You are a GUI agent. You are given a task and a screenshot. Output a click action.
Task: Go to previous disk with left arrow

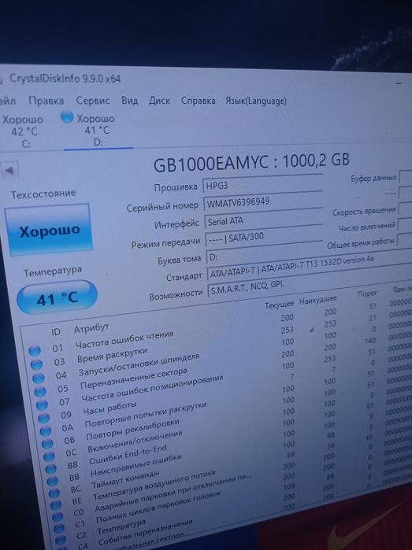click(x=9, y=171)
